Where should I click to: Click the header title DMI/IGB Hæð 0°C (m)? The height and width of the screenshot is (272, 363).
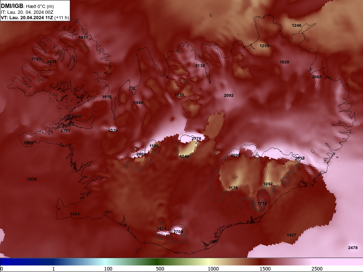pos(27,6)
